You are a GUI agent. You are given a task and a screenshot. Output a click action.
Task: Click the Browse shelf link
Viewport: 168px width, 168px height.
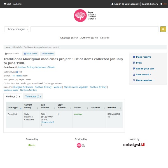(48, 122)
